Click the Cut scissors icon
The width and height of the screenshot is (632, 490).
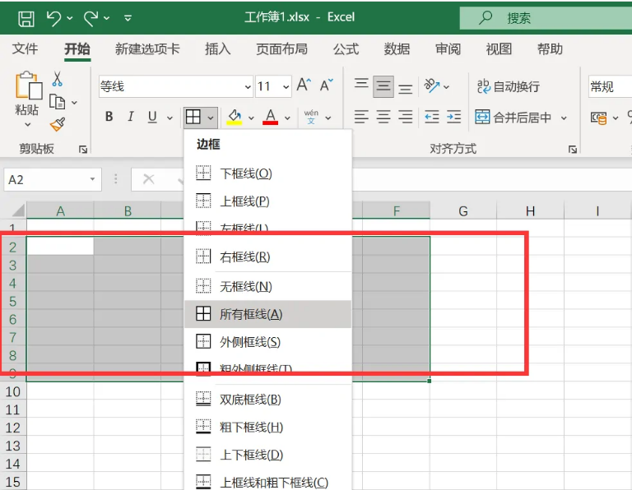pos(57,79)
